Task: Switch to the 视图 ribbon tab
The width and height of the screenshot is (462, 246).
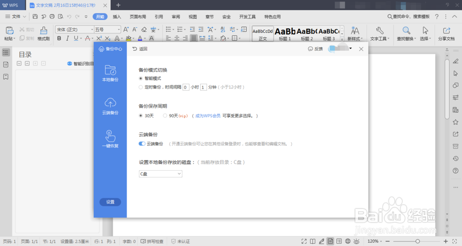Action: [x=193, y=17]
